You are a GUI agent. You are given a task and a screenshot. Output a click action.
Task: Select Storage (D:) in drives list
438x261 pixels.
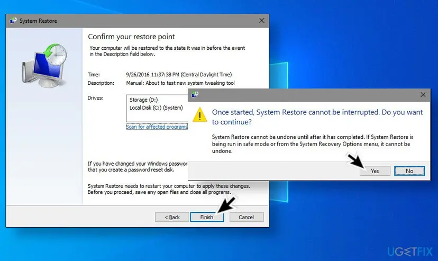pos(143,100)
